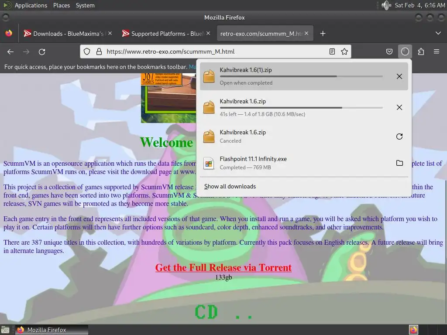Open Get the Full Release via Torrent link
This screenshot has width=447, height=335.
point(223,267)
